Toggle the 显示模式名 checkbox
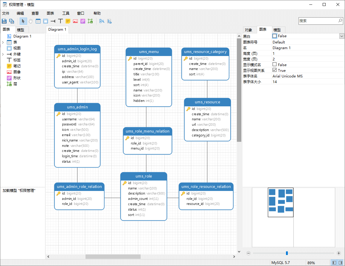This screenshot has width=345, height=266. [x=274, y=64]
